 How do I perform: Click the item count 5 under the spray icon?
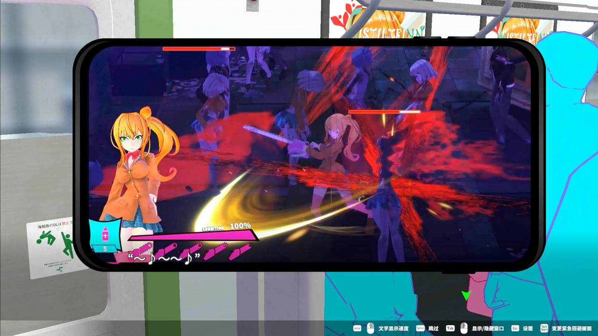pyautogui.click(x=105, y=248)
